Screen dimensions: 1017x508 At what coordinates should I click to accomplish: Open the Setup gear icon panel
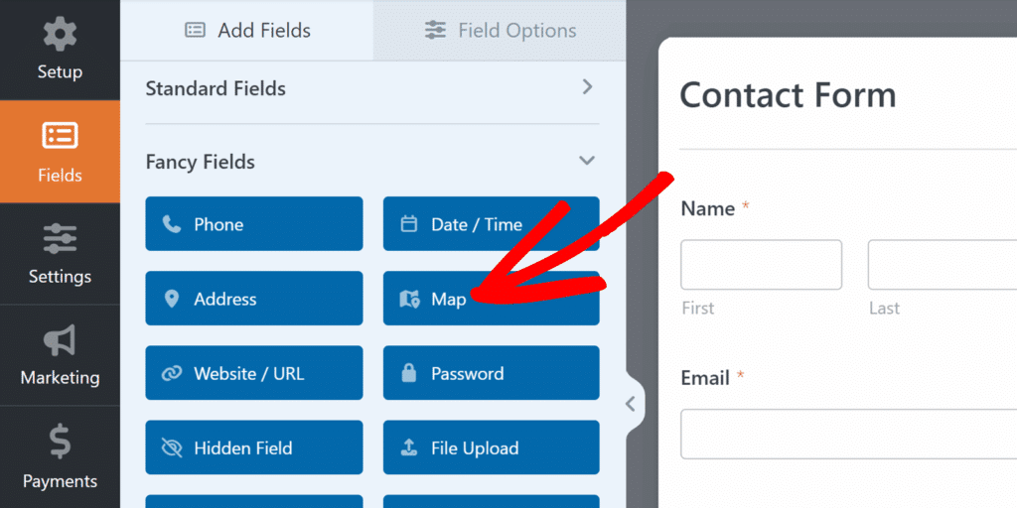pyautogui.click(x=60, y=50)
